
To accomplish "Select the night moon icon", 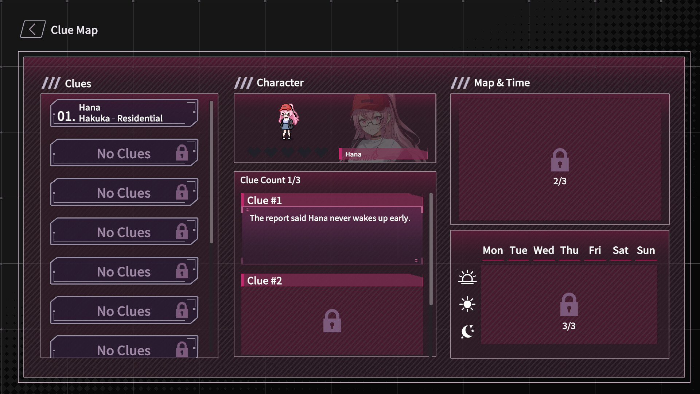I will [x=467, y=331].
